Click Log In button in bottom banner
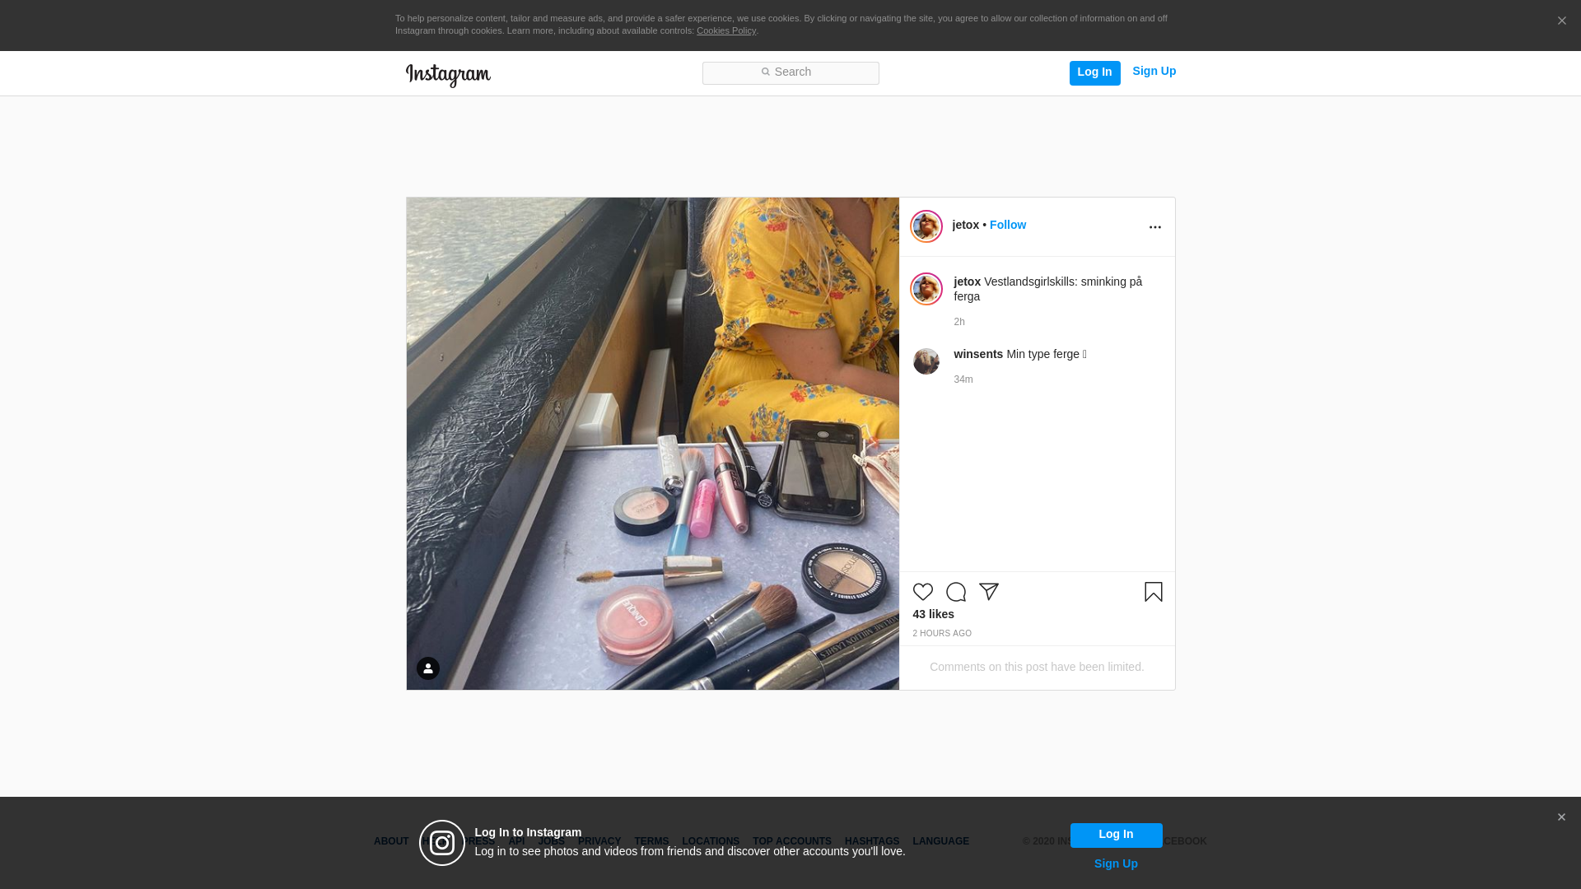The image size is (1581, 889). point(1116,835)
